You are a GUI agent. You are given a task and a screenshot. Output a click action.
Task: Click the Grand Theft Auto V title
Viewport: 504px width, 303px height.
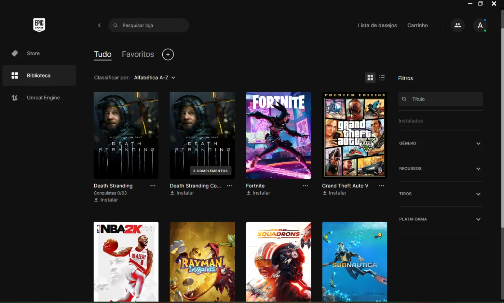345,186
